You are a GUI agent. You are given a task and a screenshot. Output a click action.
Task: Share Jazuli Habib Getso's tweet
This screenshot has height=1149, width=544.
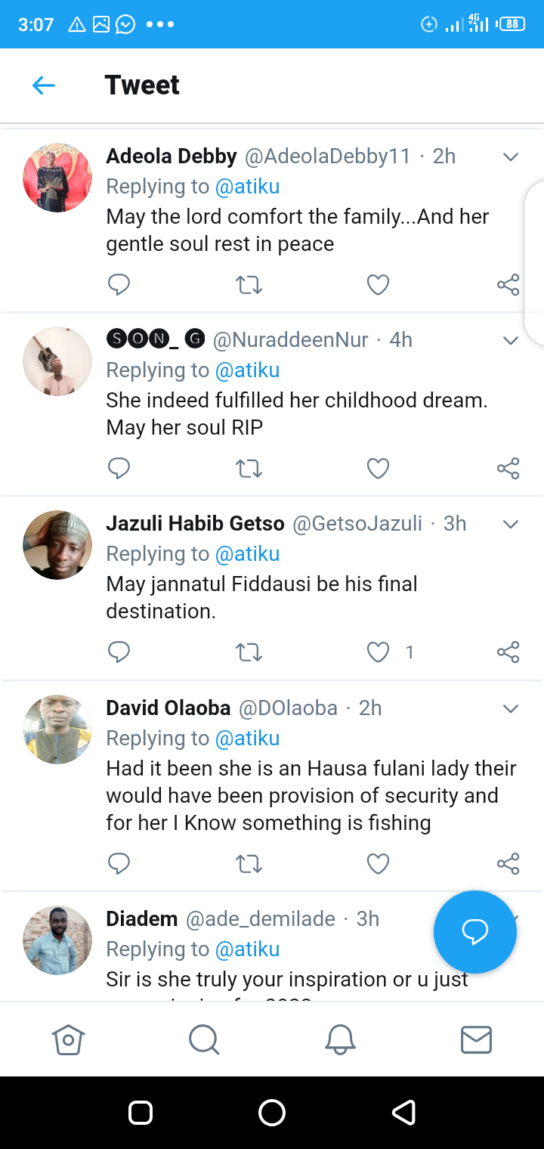coord(508,652)
